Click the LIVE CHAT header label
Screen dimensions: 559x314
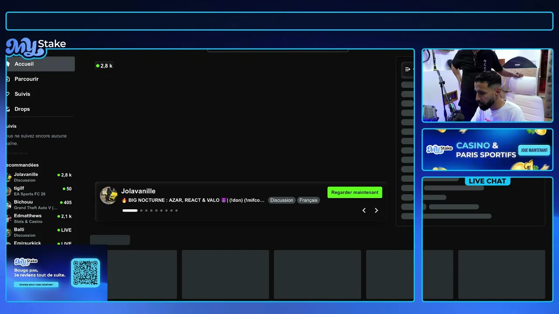[x=487, y=181]
